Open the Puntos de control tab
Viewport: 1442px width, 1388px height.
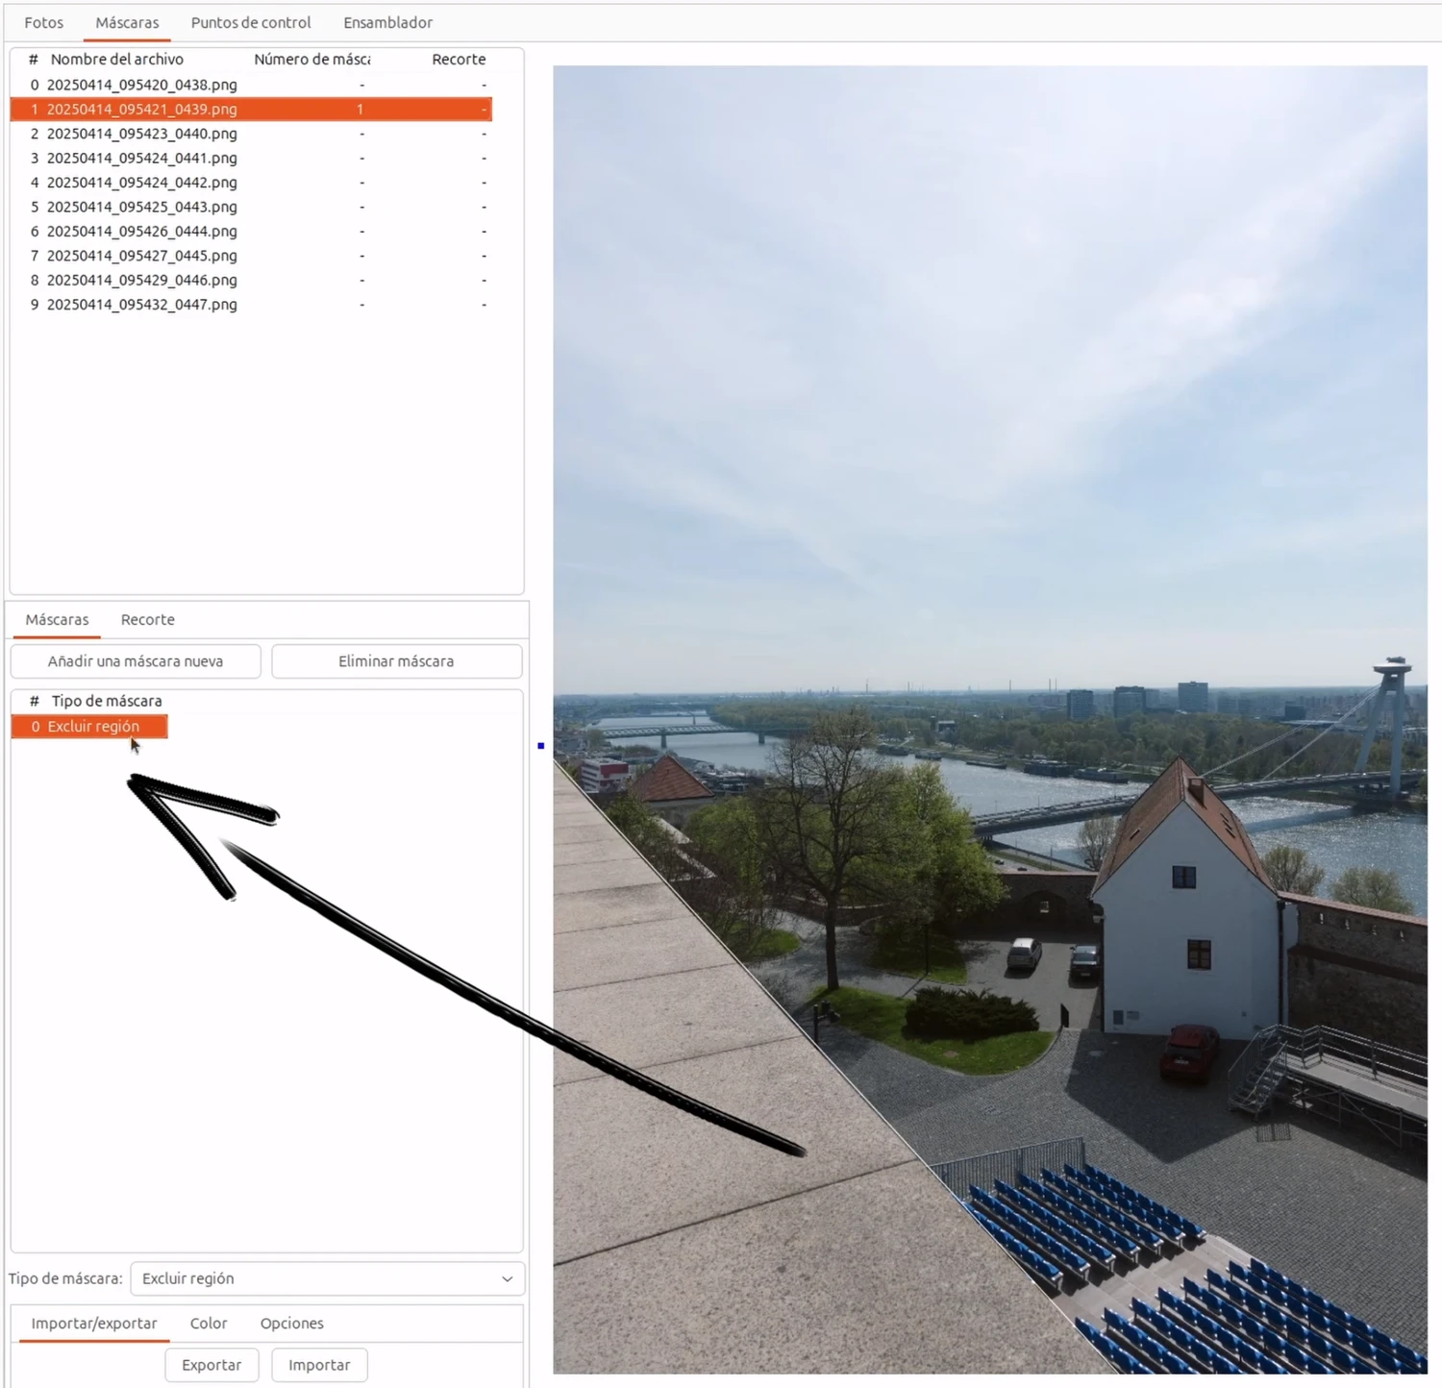click(x=250, y=22)
